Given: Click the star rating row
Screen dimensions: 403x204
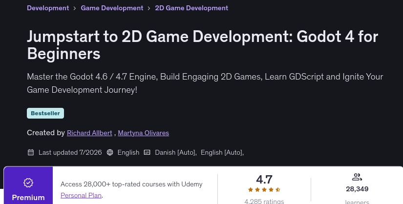Looking at the screenshot, I should [264, 190].
